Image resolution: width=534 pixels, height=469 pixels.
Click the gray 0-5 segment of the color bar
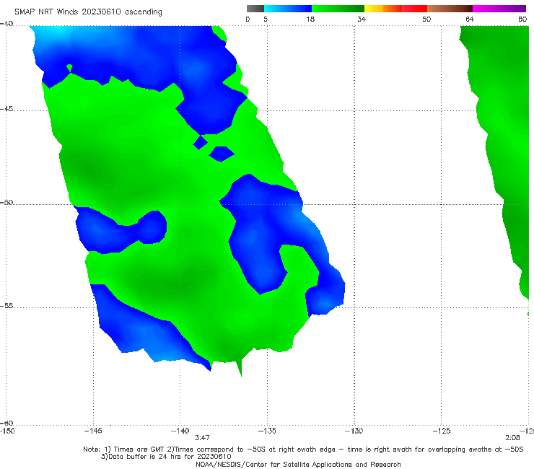click(x=255, y=9)
